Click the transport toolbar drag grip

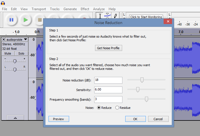pyautogui.click(x=1, y=20)
